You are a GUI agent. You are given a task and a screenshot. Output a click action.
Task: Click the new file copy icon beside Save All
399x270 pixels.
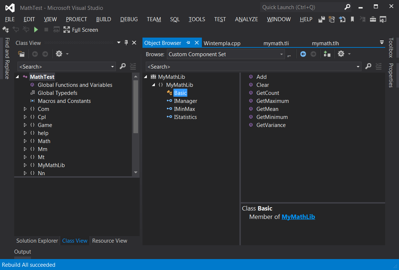[332, 19]
